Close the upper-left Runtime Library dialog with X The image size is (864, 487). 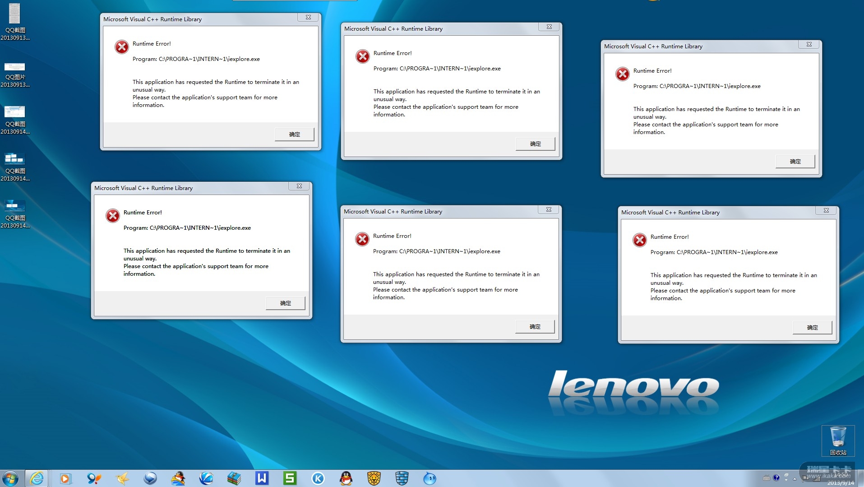[x=309, y=17]
